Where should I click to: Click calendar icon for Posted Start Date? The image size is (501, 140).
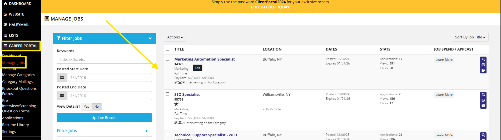click(x=62, y=78)
